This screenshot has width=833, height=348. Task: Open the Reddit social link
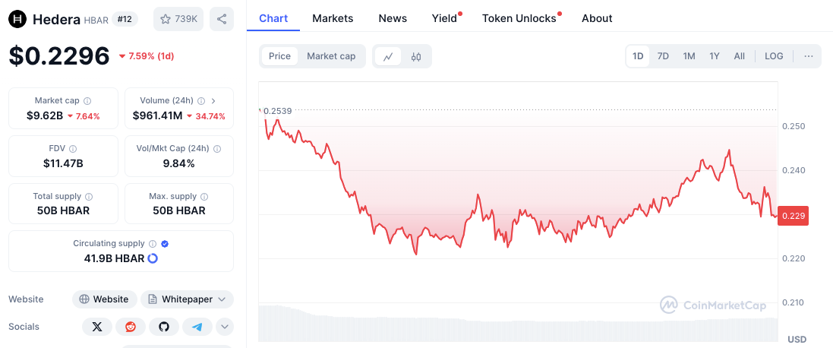tap(130, 327)
